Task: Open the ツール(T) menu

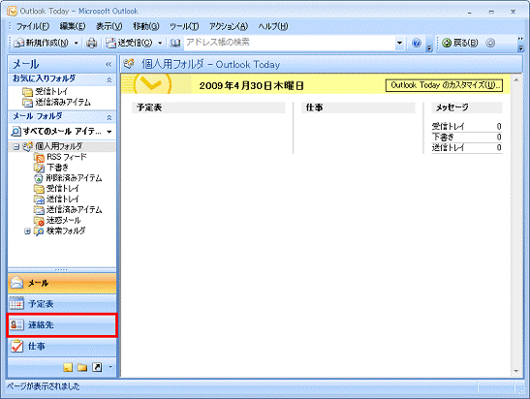Action: [184, 26]
